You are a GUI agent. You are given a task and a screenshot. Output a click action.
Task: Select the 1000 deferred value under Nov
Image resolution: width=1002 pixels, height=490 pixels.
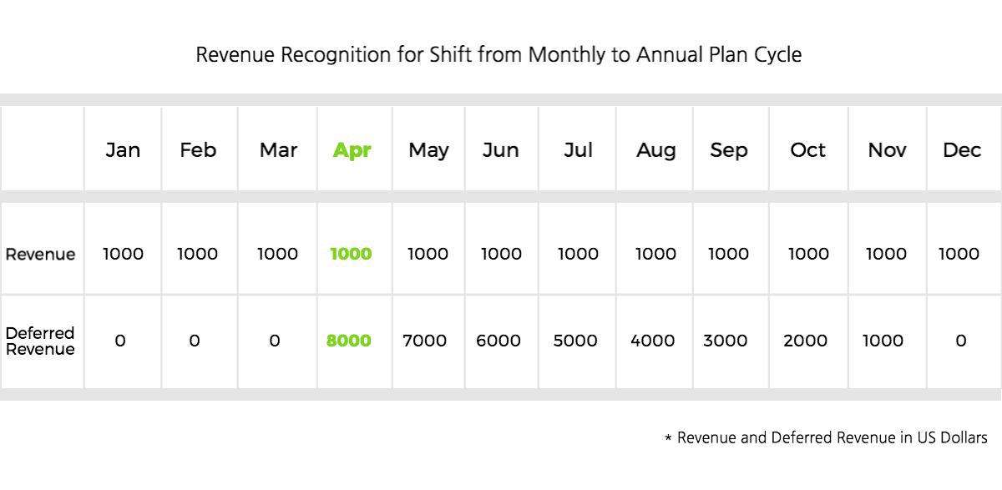(x=883, y=341)
